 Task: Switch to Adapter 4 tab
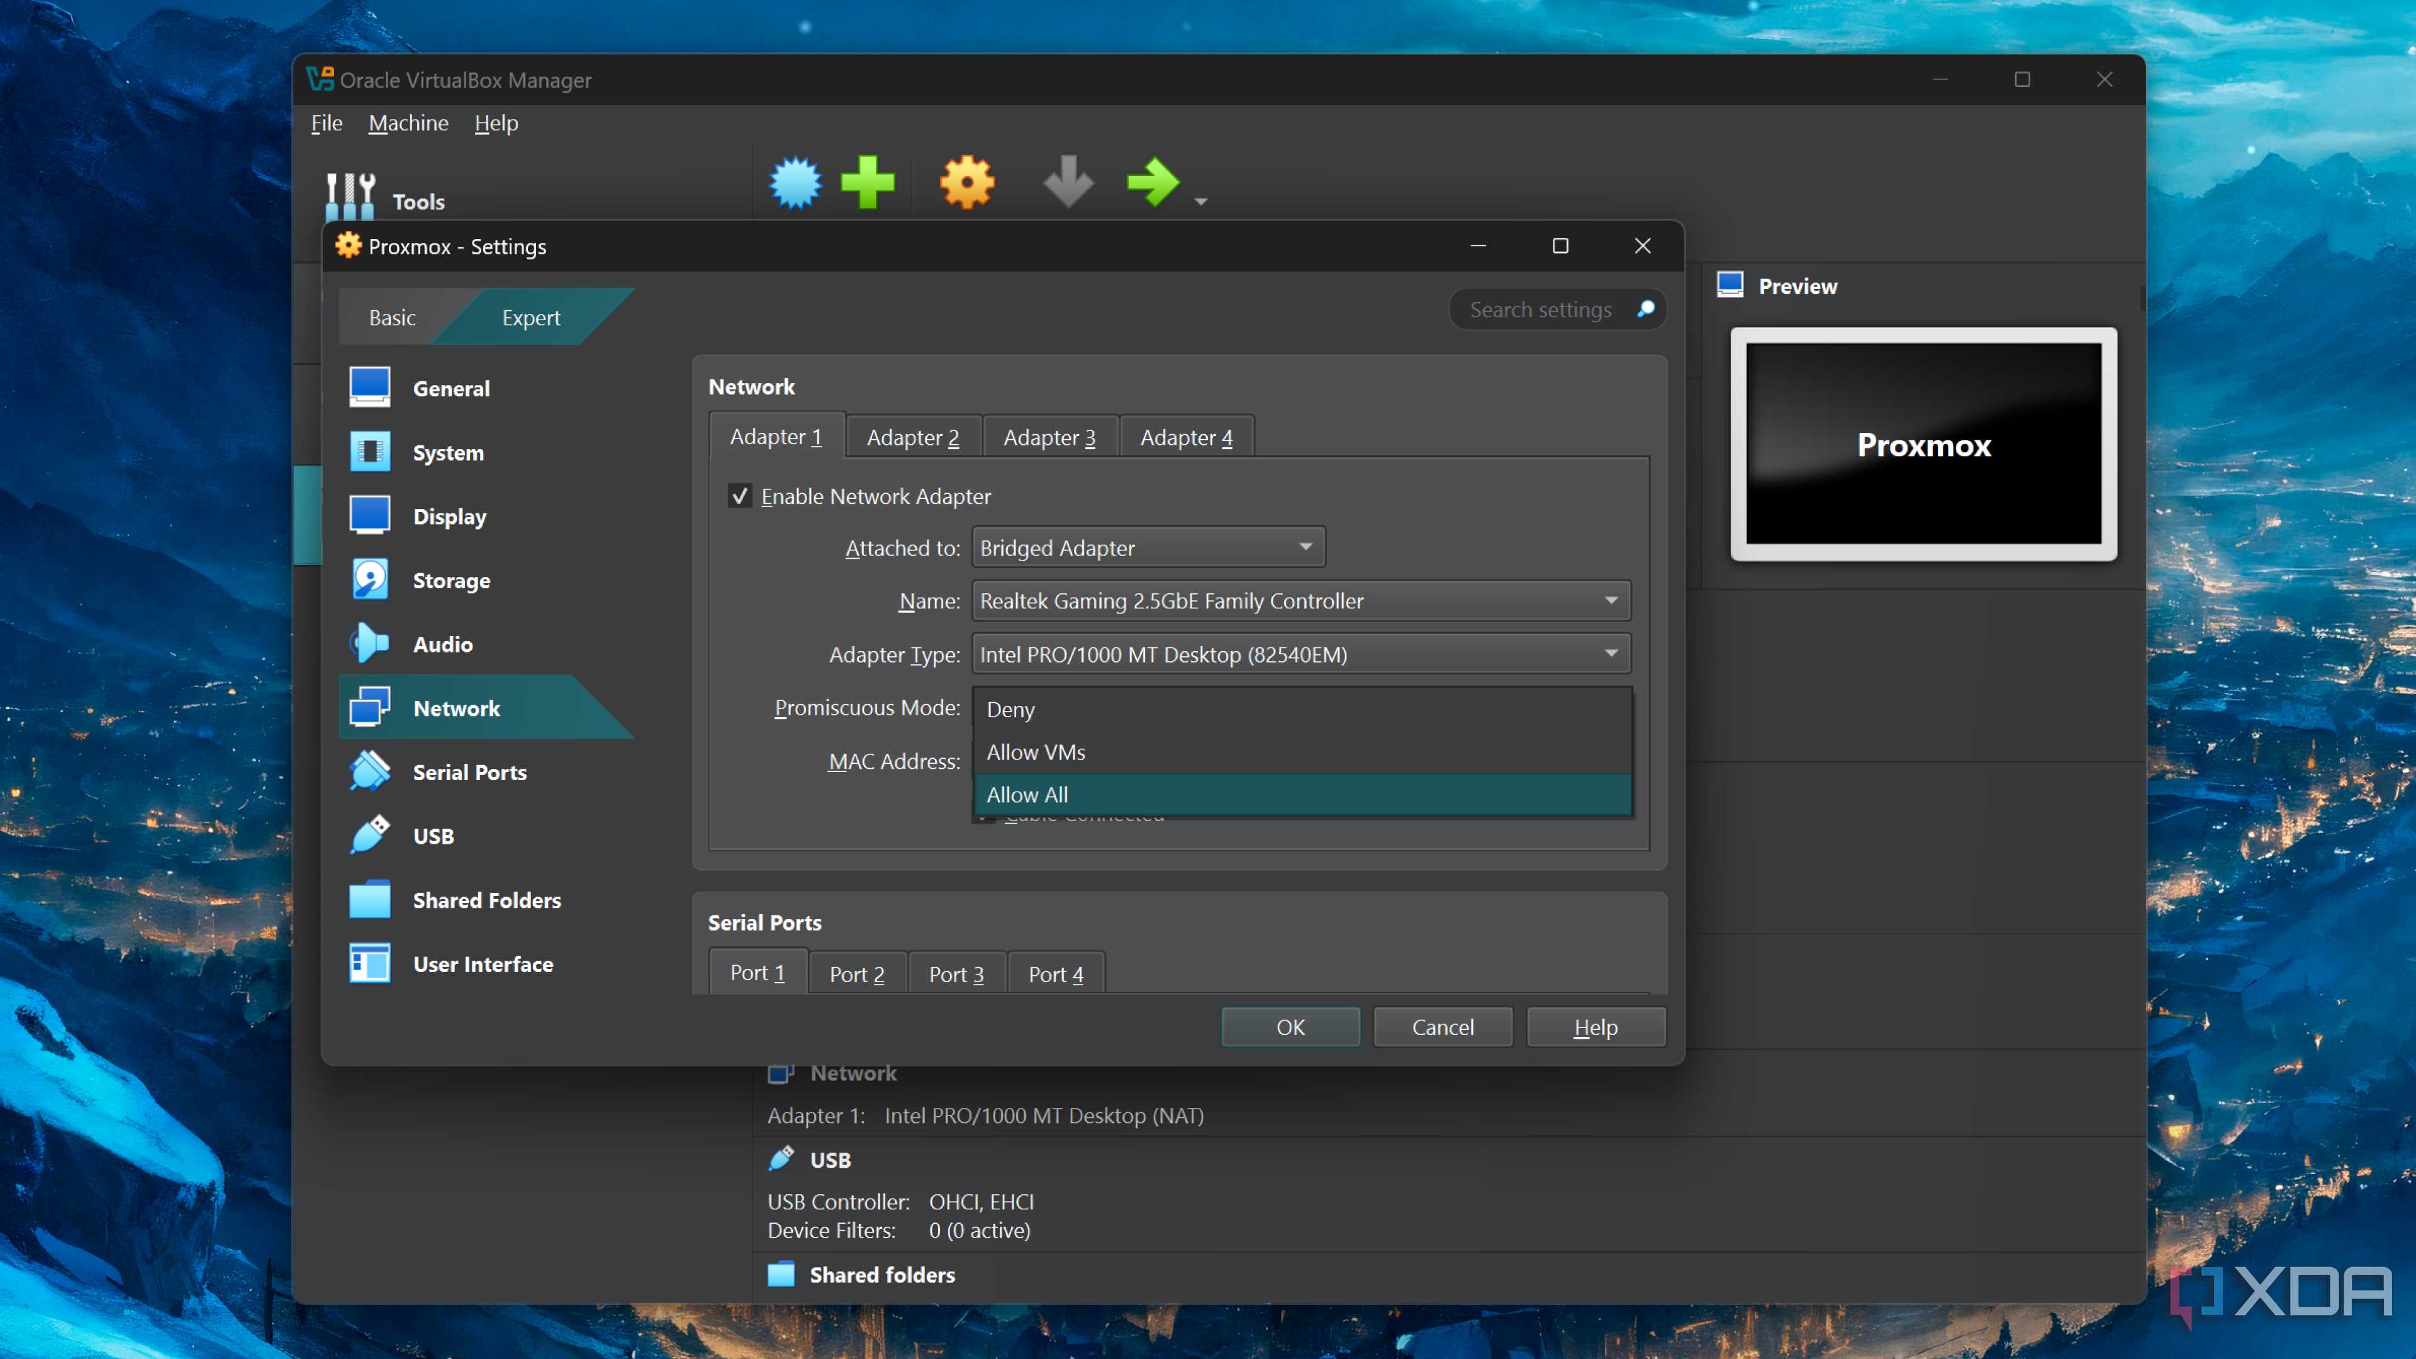pos(1187,437)
